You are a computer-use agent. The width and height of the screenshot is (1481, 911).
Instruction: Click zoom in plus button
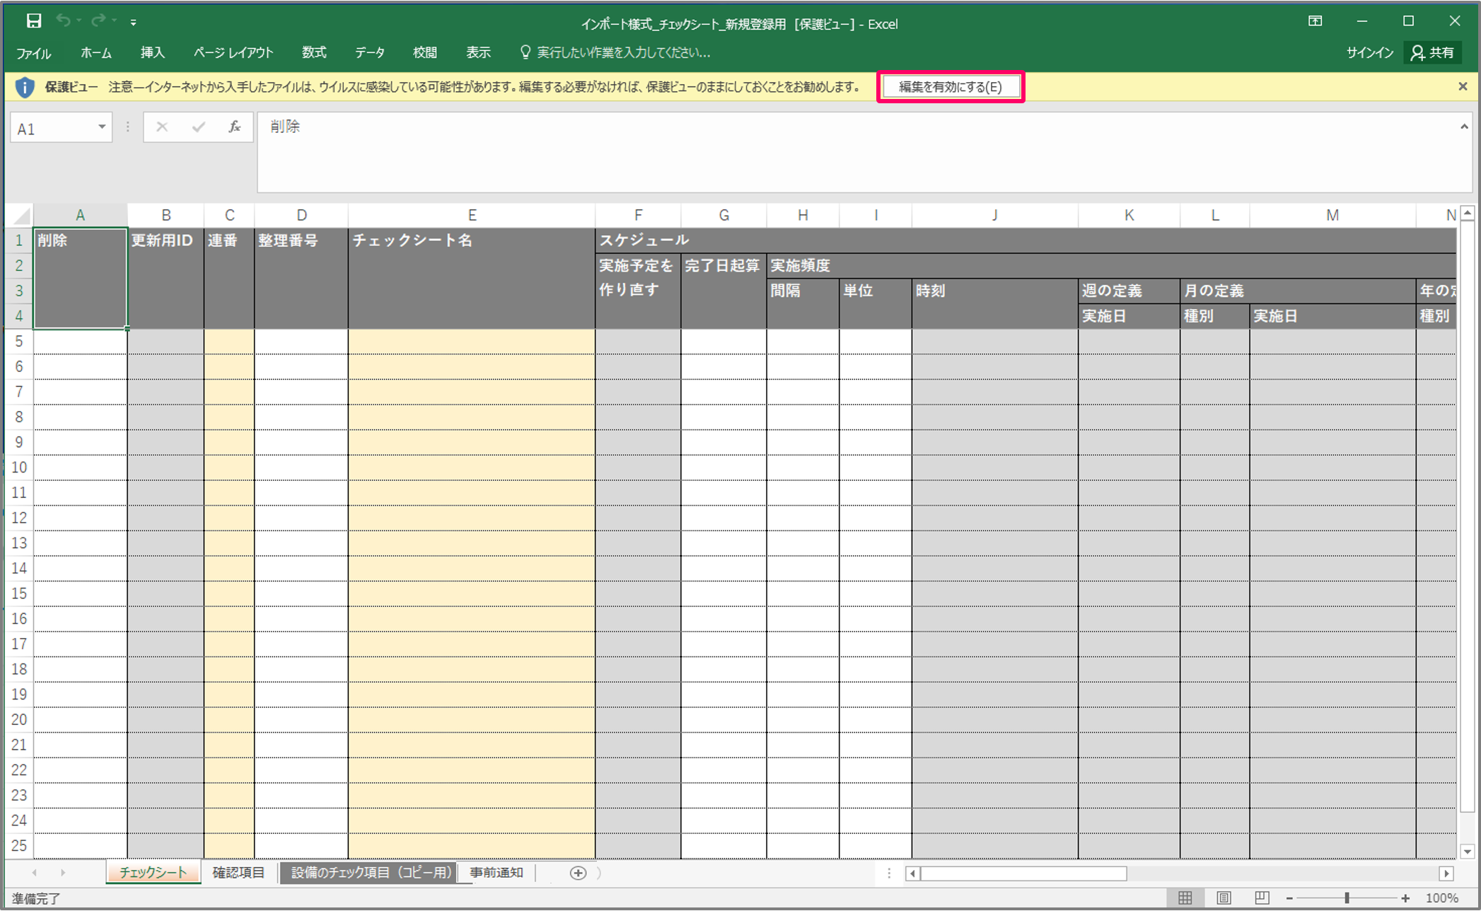coord(1405,898)
